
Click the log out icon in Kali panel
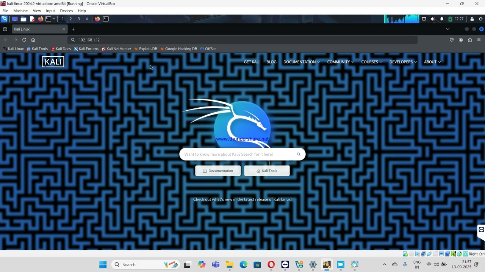(481, 19)
